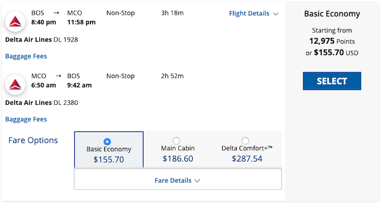The width and height of the screenshot is (382, 203).
Task: Click the chevron icon beside Fare Details
Action: click(198, 181)
